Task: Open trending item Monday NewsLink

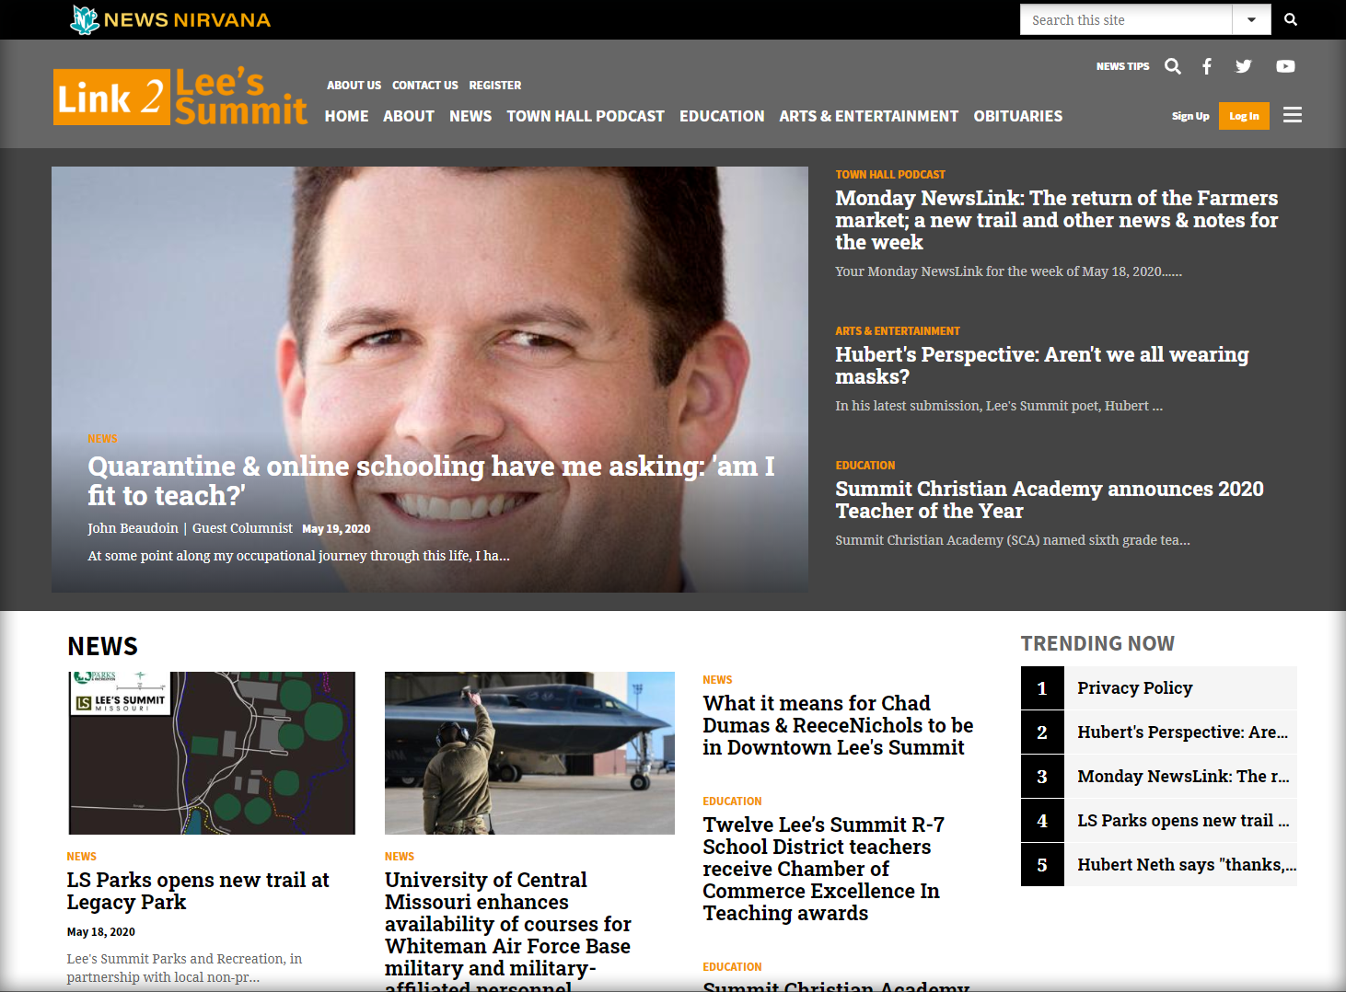Action: coord(1159,777)
